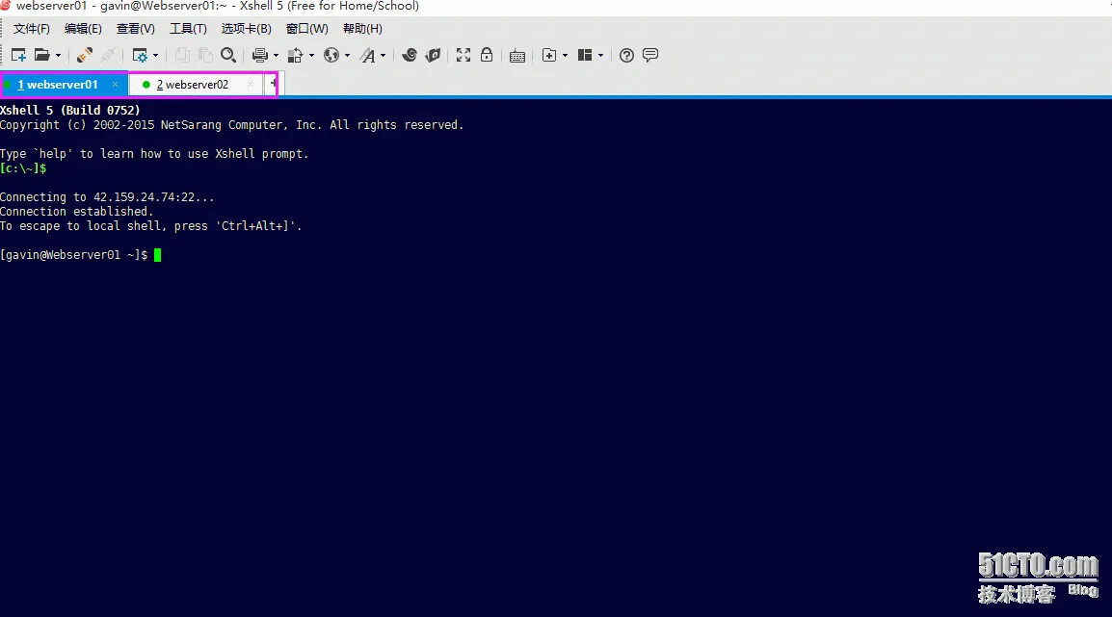Open the 选项卡(B) menu
The image size is (1112, 617).
[246, 29]
